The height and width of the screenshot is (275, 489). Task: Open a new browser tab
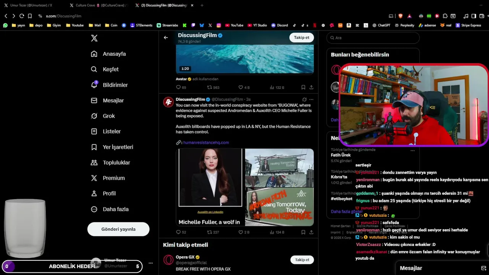[202, 5]
